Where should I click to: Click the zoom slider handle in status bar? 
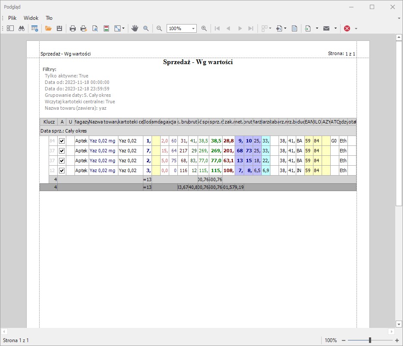(370, 340)
